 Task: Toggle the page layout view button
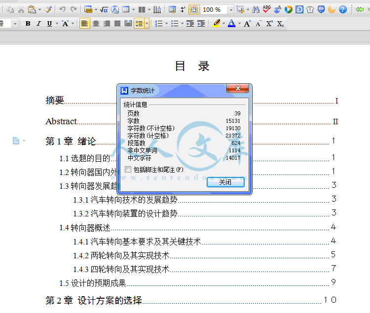click(193, 10)
